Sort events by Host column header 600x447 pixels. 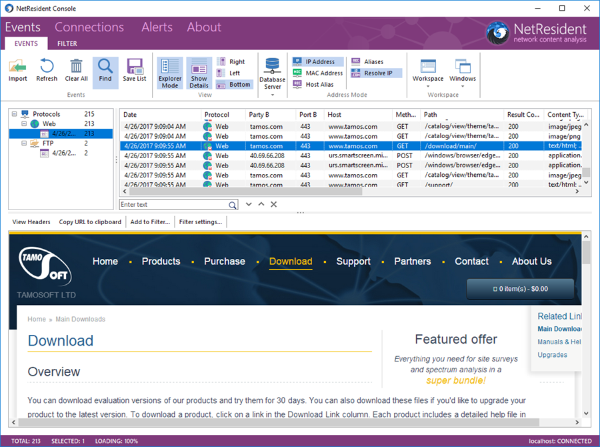(358, 115)
